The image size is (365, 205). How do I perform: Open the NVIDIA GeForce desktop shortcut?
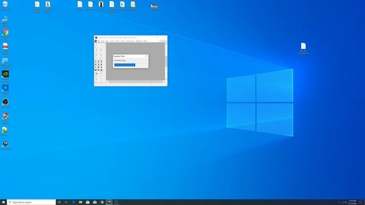(5, 76)
